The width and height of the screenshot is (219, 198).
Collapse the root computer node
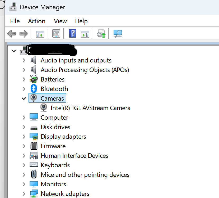click(14, 51)
